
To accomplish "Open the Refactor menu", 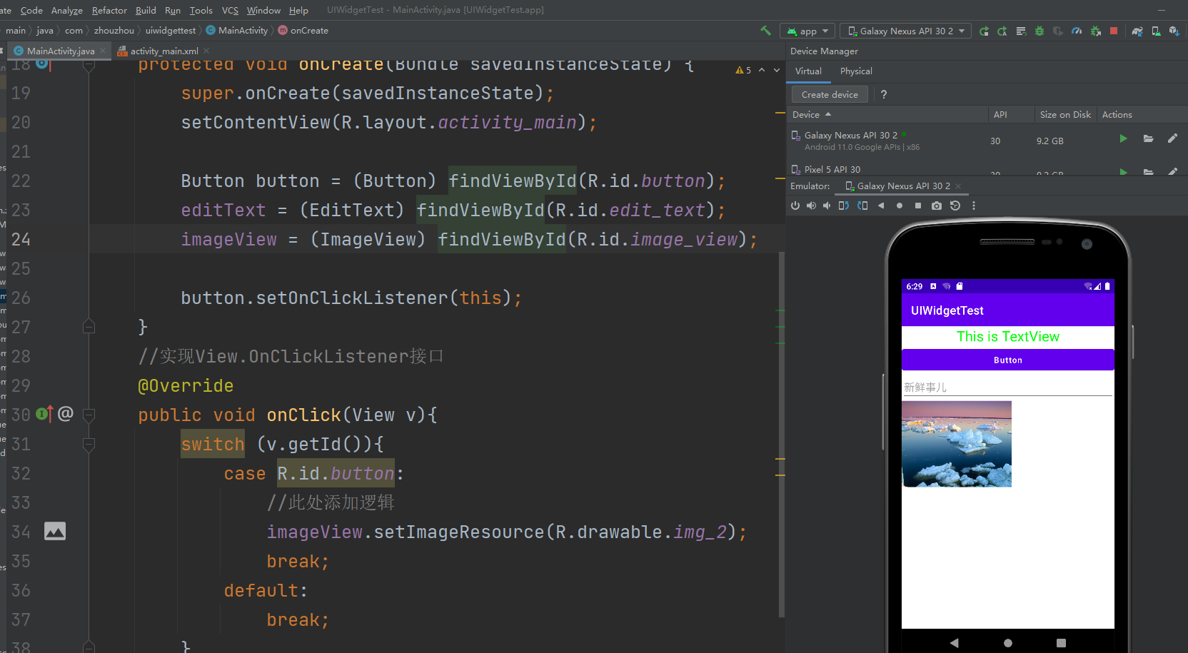I will (x=109, y=10).
